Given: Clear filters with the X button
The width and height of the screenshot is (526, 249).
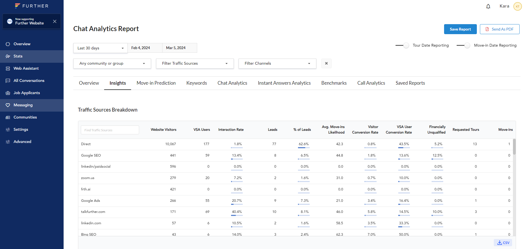Looking at the screenshot, I should coord(326,64).
